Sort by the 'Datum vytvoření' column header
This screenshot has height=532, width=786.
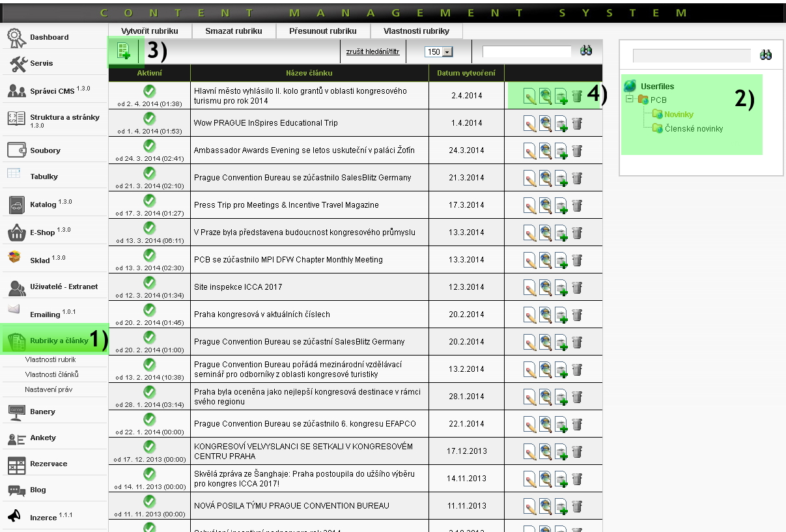[466, 73]
